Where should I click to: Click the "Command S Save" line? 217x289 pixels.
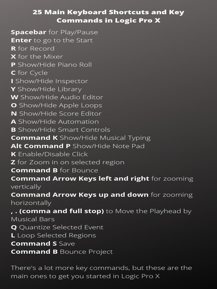tap(43, 244)
